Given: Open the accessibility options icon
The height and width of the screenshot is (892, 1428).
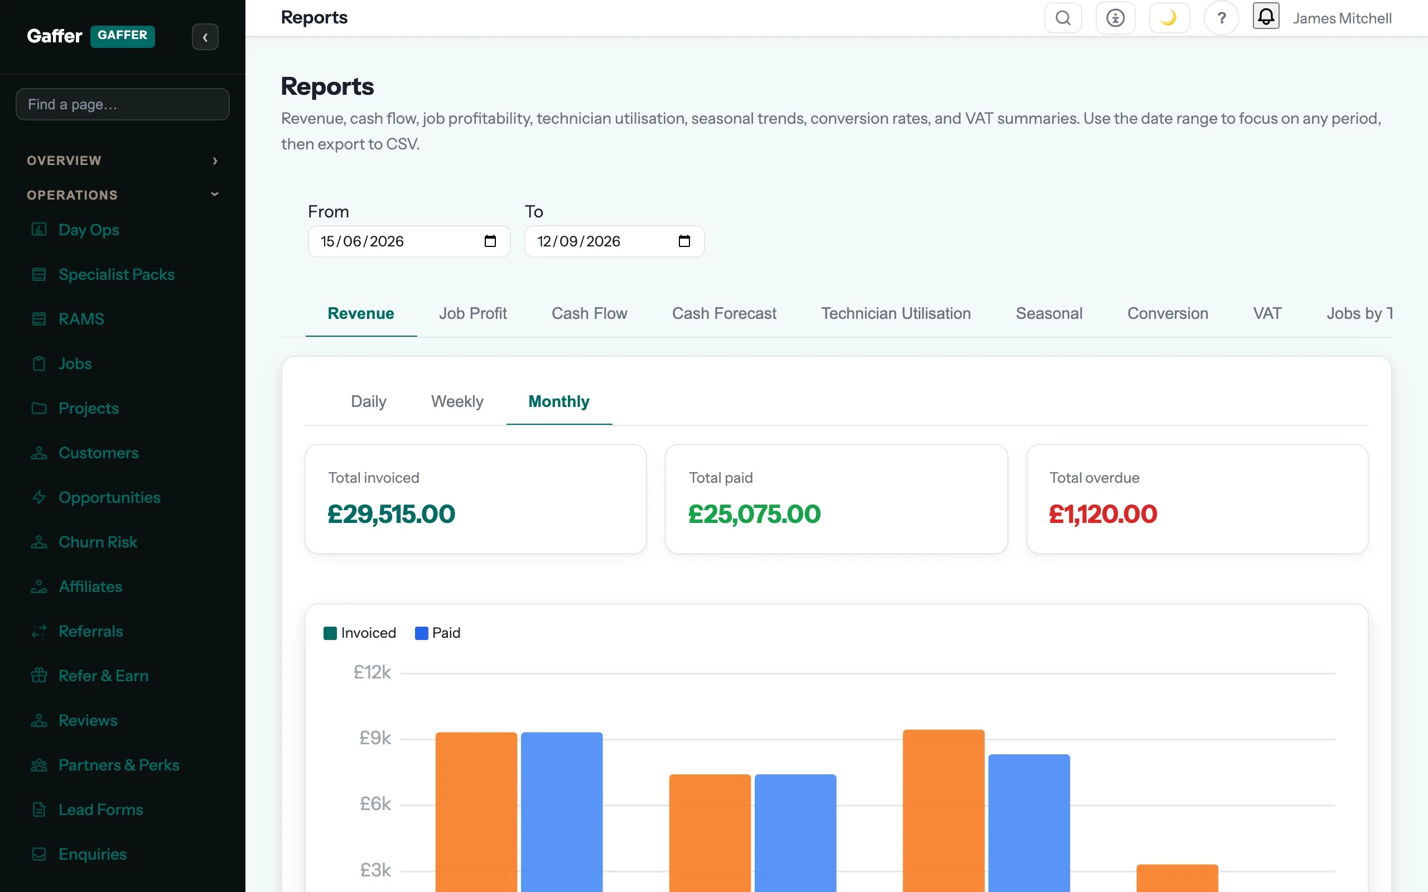Looking at the screenshot, I should click(1115, 18).
